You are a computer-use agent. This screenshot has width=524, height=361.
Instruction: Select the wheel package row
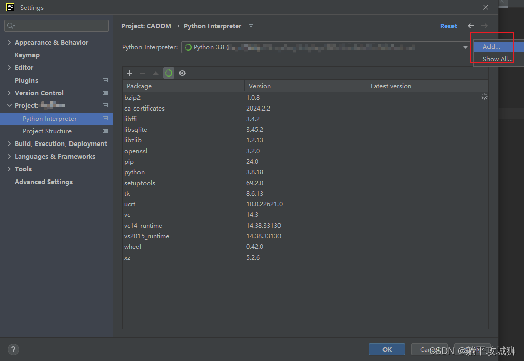coord(305,247)
